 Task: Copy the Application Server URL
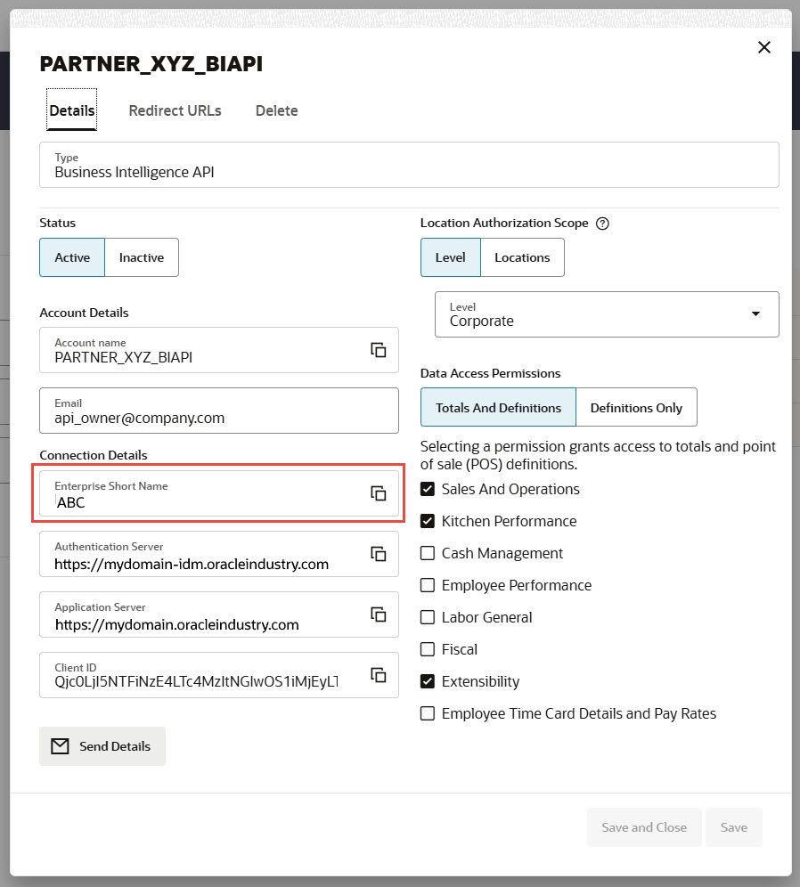coord(379,614)
